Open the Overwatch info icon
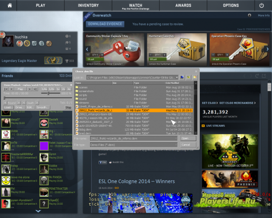The height and width of the screenshot is (218, 272). pyautogui.click(x=249, y=15)
